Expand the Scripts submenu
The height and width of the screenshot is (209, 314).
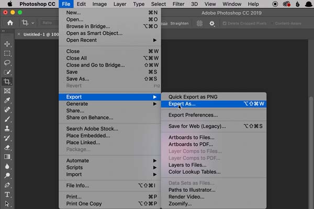click(x=110, y=167)
